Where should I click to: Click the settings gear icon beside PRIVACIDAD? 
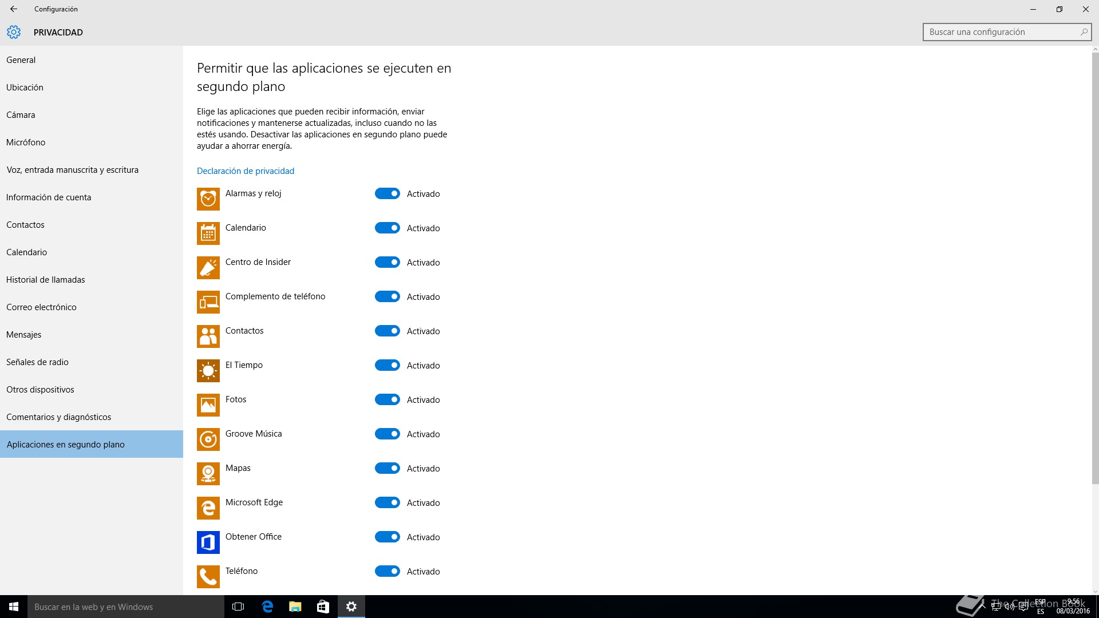pos(14,32)
